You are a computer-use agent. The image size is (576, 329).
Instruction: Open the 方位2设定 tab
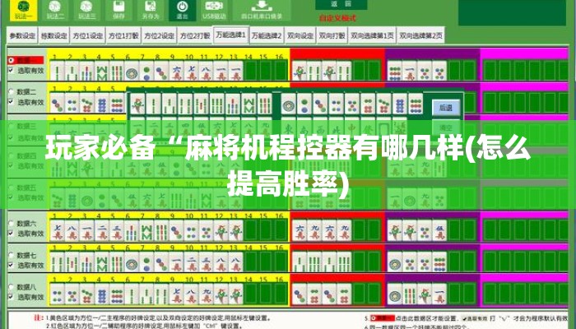tap(160, 35)
